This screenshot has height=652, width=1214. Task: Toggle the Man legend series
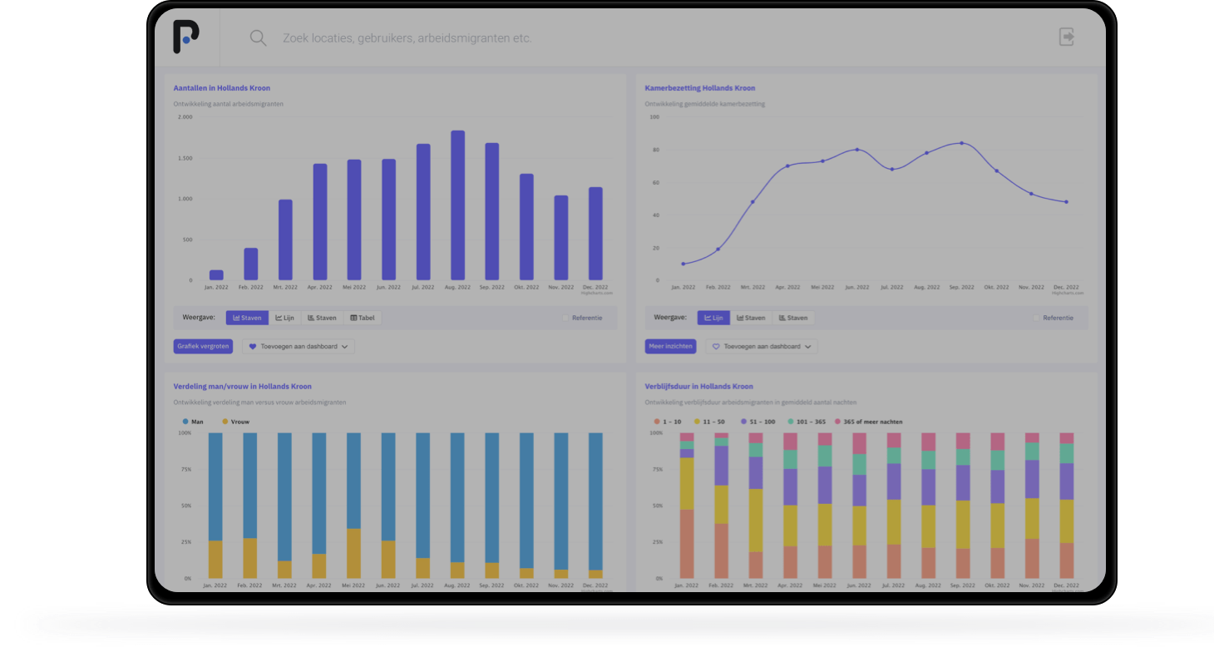pyautogui.click(x=192, y=422)
